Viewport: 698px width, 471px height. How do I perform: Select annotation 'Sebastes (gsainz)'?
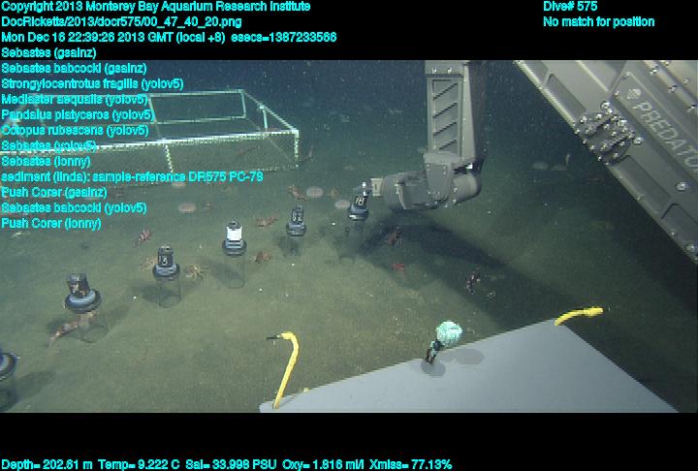49,53
